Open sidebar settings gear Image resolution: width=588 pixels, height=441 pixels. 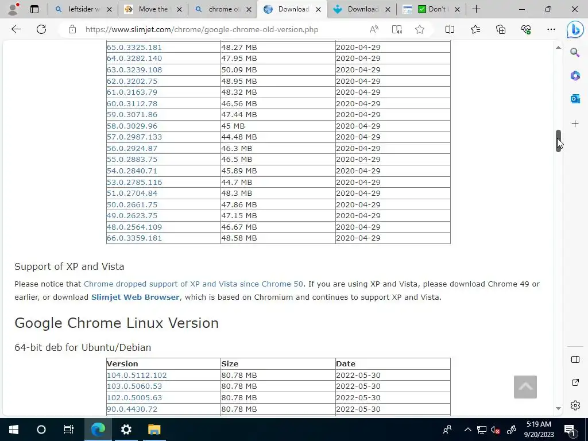click(575, 405)
